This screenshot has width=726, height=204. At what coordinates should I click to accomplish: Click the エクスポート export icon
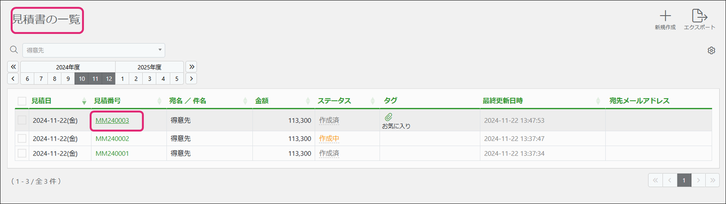click(x=699, y=16)
